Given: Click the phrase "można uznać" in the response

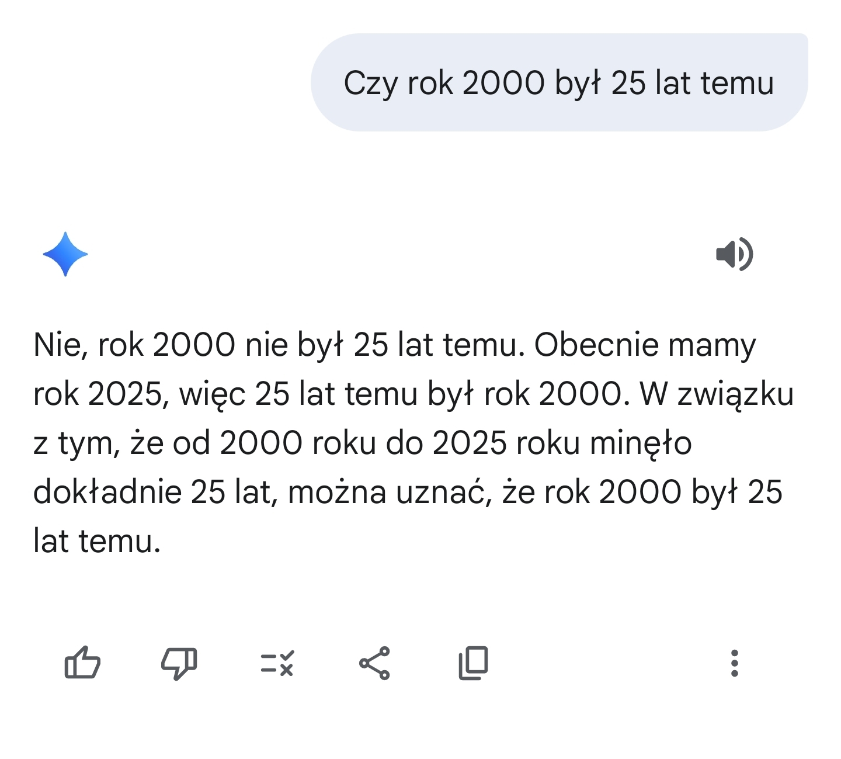Looking at the screenshot, I should [387, 493].
